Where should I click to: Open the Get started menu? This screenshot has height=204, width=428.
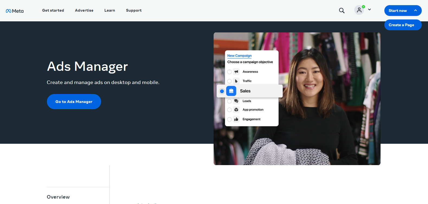(x=53, y=10)
